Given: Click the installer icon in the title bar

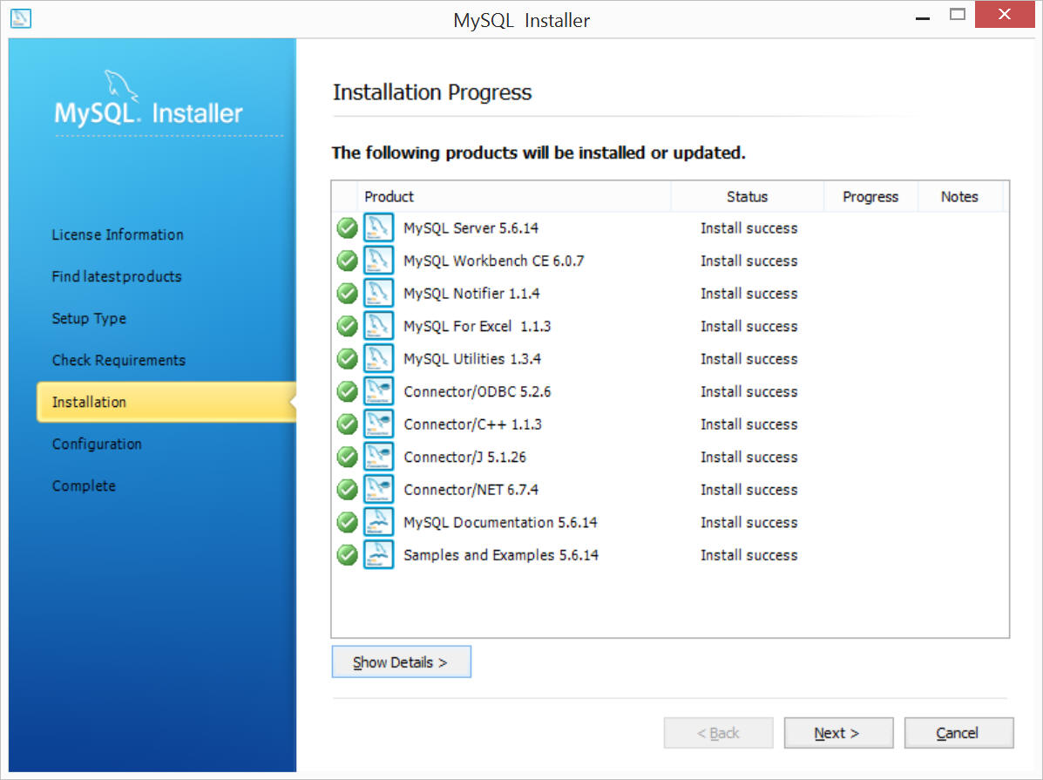Looking at the screenshot, I should pyautogui.click(x=21, y=18).
